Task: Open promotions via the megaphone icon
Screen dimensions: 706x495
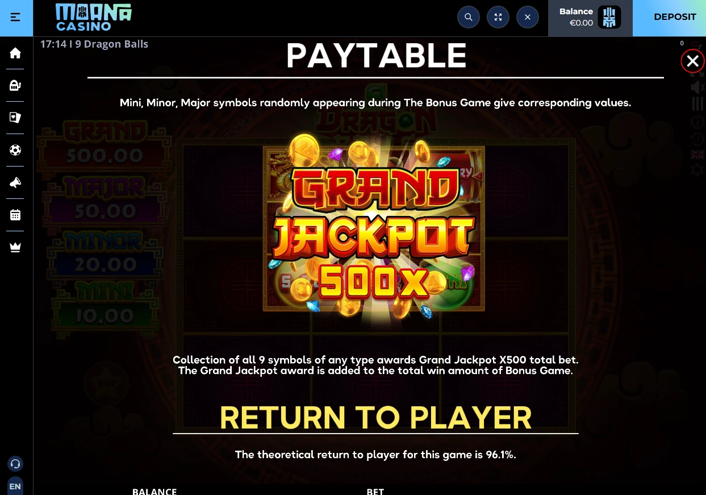Action: tap(15, 182)
